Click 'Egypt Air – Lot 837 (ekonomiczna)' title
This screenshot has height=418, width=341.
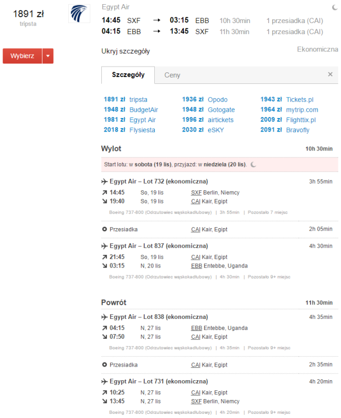click(x=159, y=246)
